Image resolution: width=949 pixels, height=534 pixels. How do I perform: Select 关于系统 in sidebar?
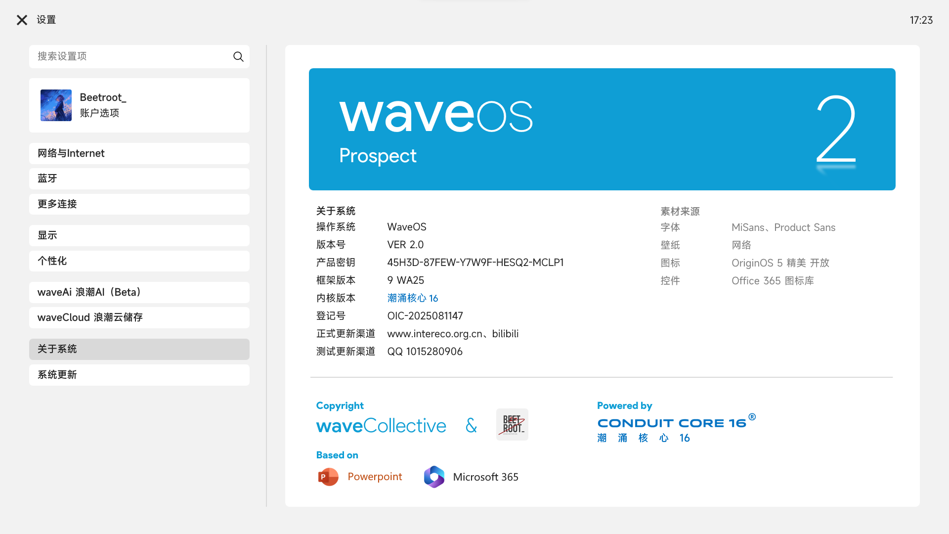(x=139, y=349)
